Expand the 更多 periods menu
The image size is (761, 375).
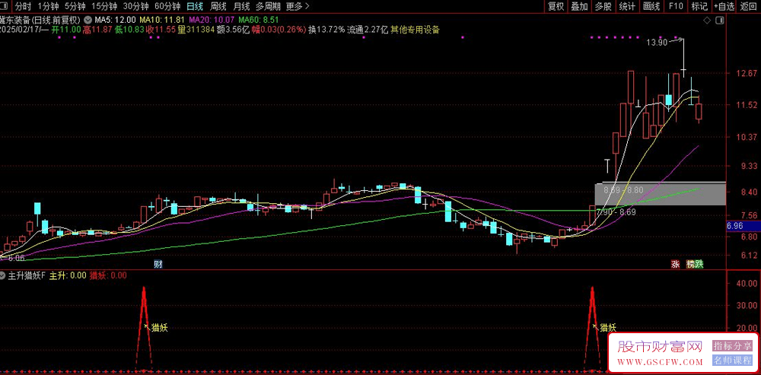298,6
